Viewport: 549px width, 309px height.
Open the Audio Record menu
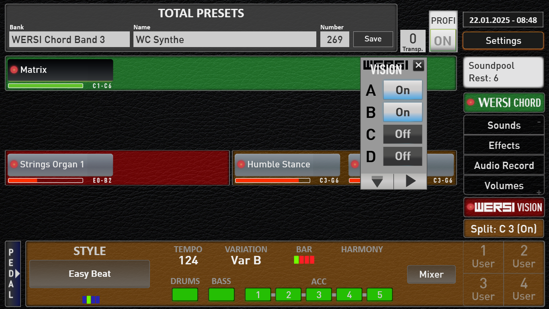504,165
